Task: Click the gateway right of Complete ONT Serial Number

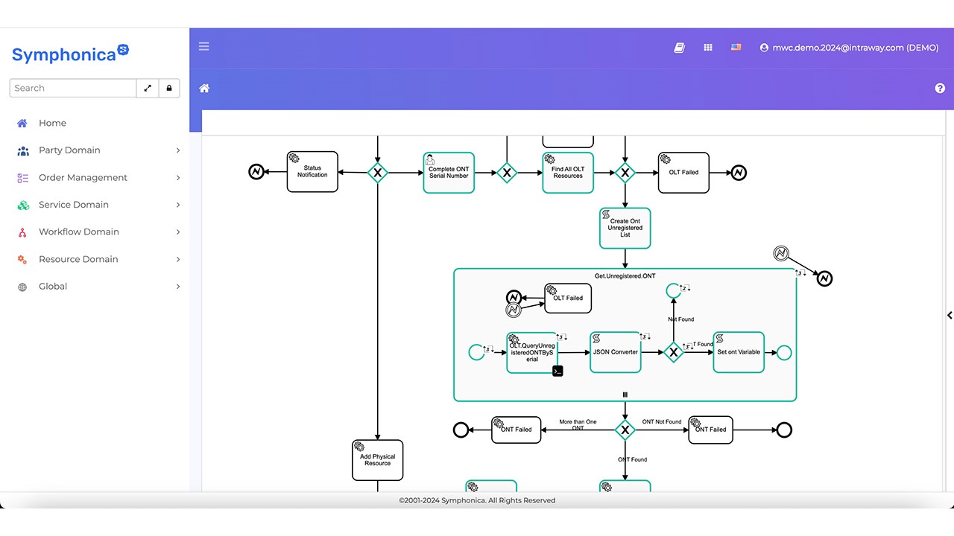Action: point(507,173)
